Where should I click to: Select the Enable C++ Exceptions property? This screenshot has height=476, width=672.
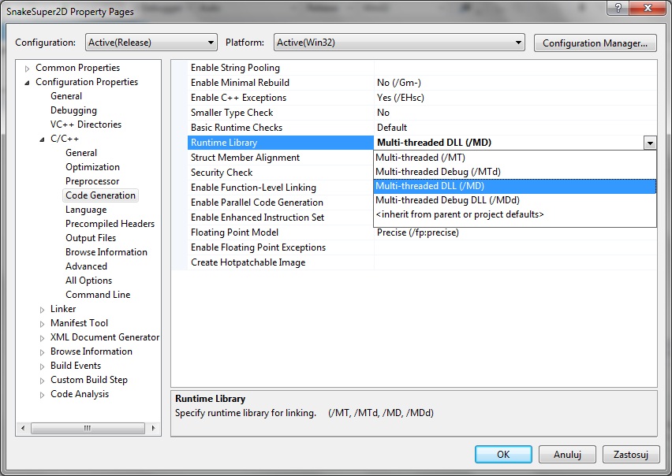281,98
